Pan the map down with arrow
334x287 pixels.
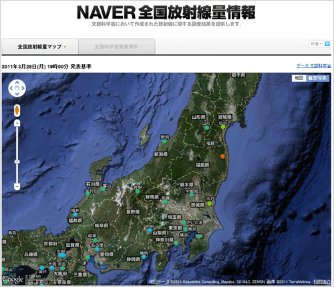(17, 94)
